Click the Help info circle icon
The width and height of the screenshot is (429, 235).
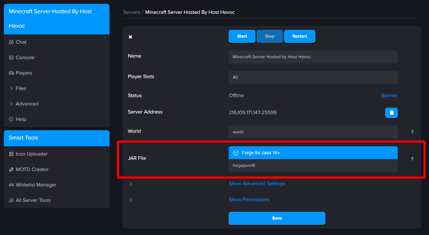pos(11,119)
